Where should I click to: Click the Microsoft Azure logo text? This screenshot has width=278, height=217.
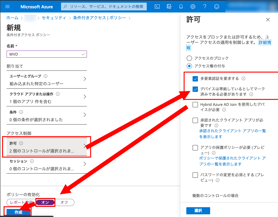pyautogui.click(x=37, y=7)
